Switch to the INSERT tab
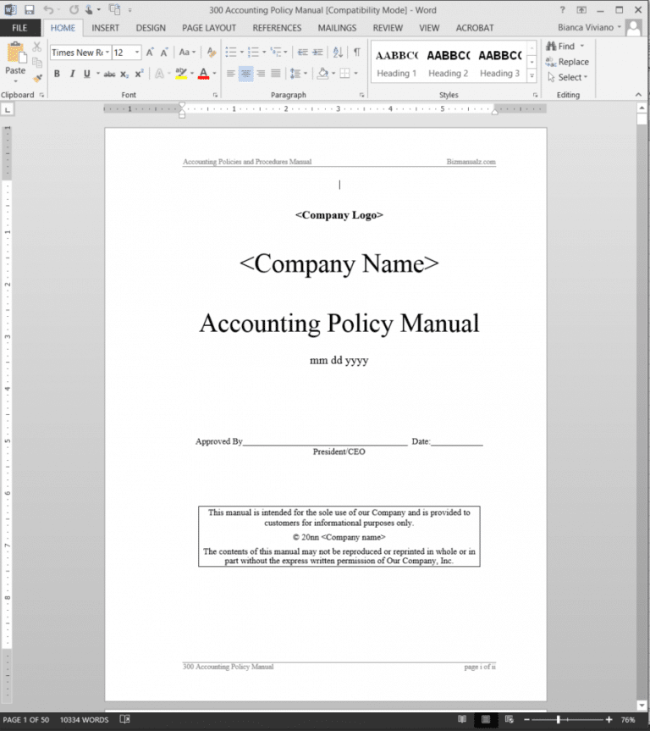650x731 pixels. point(105,28)
